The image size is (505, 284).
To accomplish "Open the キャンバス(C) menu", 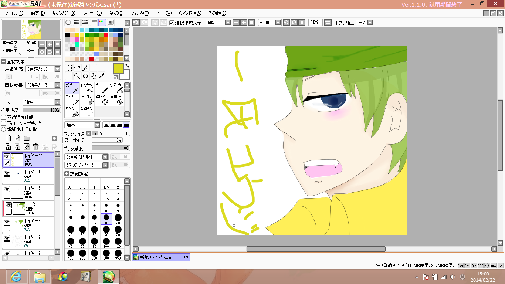I will click(x=64, y=13).
